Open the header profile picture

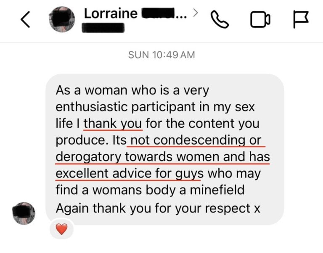click(x=62, y=19)
